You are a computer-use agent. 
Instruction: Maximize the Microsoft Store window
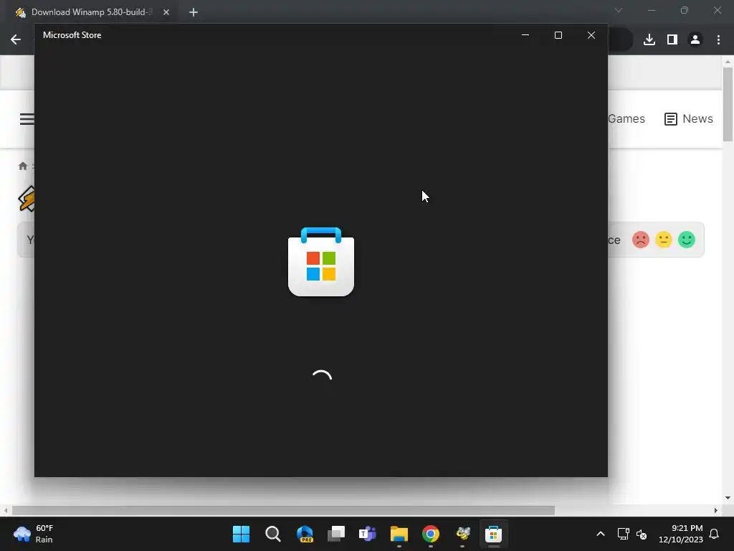pos(558,35)
